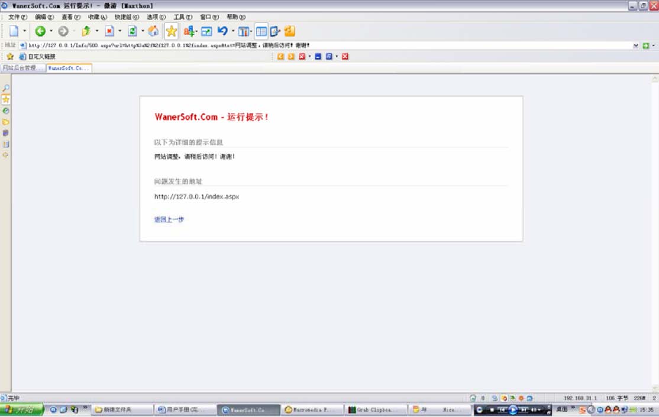
Task: Switch to the 网站后台管理 tab
Action: pyautogui.click(x=23, y=68)
